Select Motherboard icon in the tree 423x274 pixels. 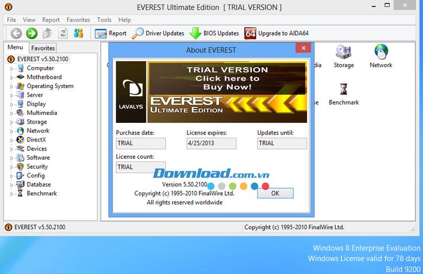(21, 77)
